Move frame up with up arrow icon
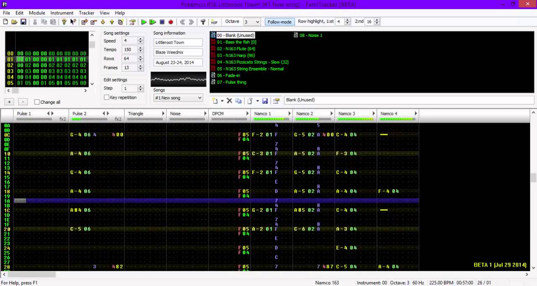This screenshot has width=537, height=286. coord(112,22)
